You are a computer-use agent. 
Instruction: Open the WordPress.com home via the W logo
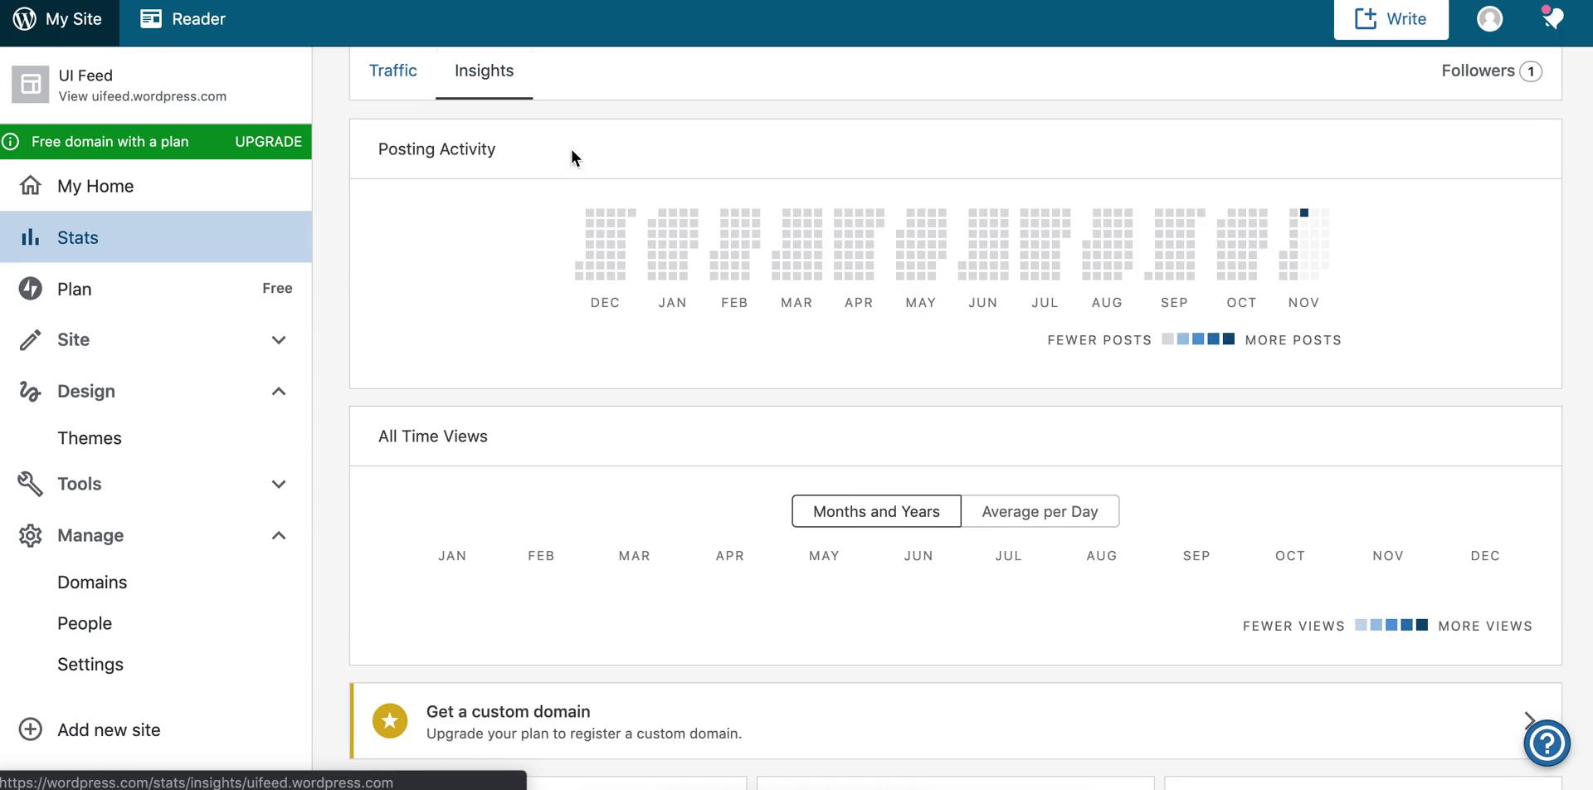(24, 17)
